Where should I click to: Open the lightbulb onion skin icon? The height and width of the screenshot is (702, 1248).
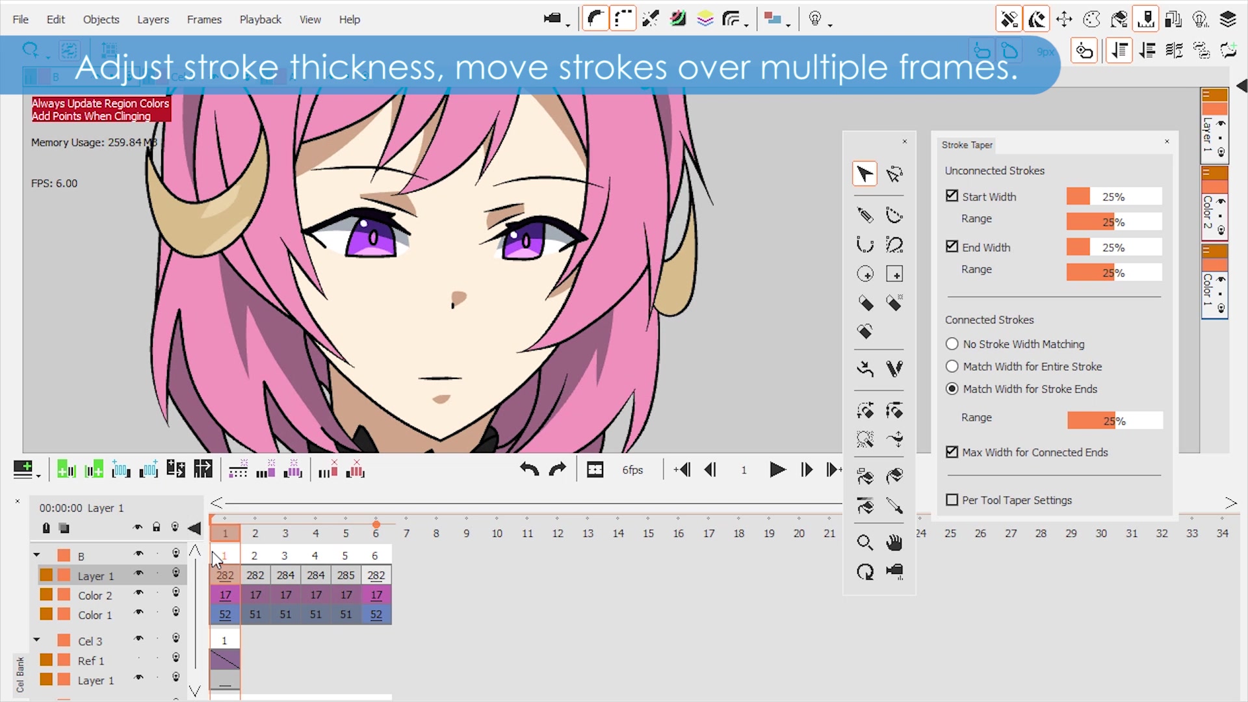point(815,19)
